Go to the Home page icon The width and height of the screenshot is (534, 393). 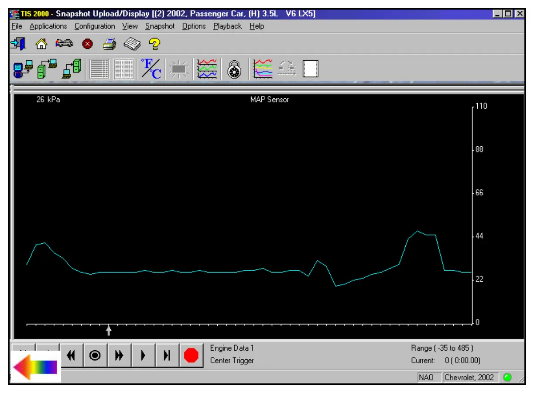pyautogui.click(x=41, y=44)
